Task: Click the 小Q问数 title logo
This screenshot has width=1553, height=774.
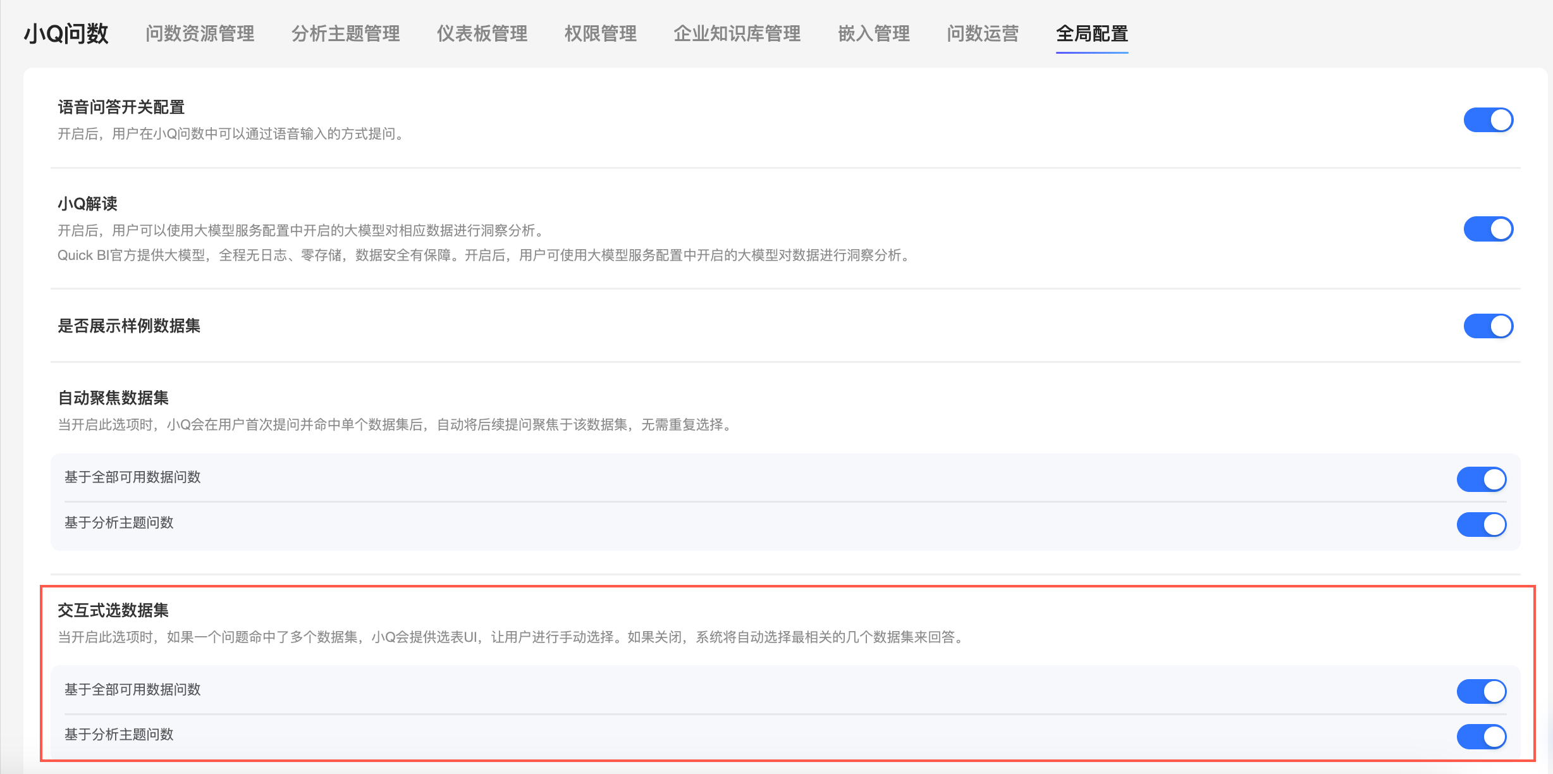Action: (66, 34)
